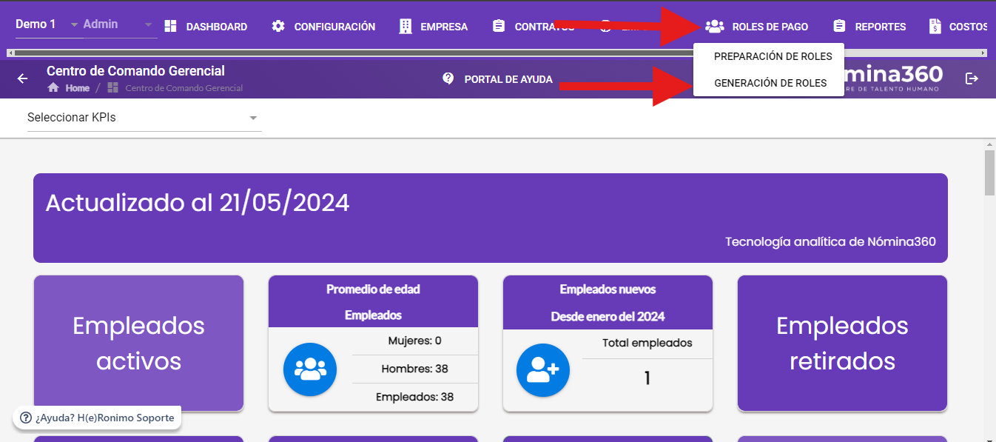The width and height of the screenshot is (996, 442).
Task: Click the blue people icon in Promedio de edad
Action: [310, 369]
